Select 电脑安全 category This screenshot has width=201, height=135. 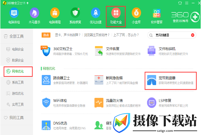[17, 49]
